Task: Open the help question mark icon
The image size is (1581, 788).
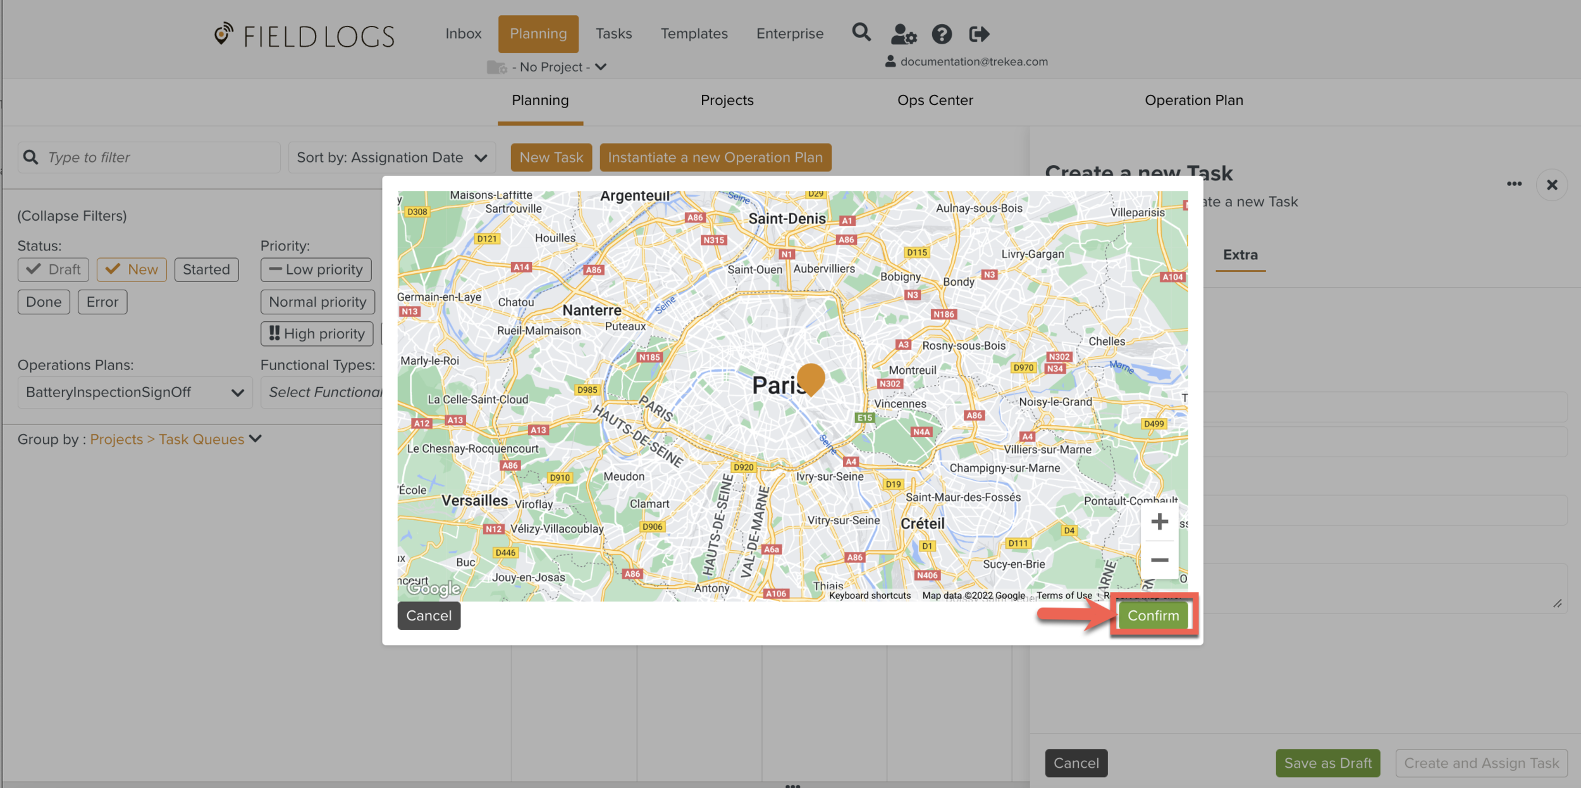Action: [x=942, y=34]
